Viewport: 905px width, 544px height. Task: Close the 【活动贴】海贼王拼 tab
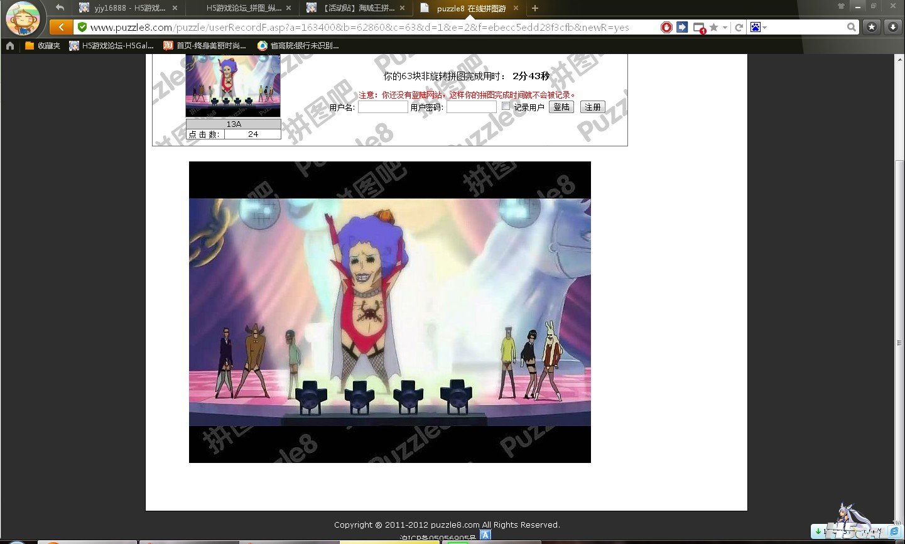[x=402, y=8]
